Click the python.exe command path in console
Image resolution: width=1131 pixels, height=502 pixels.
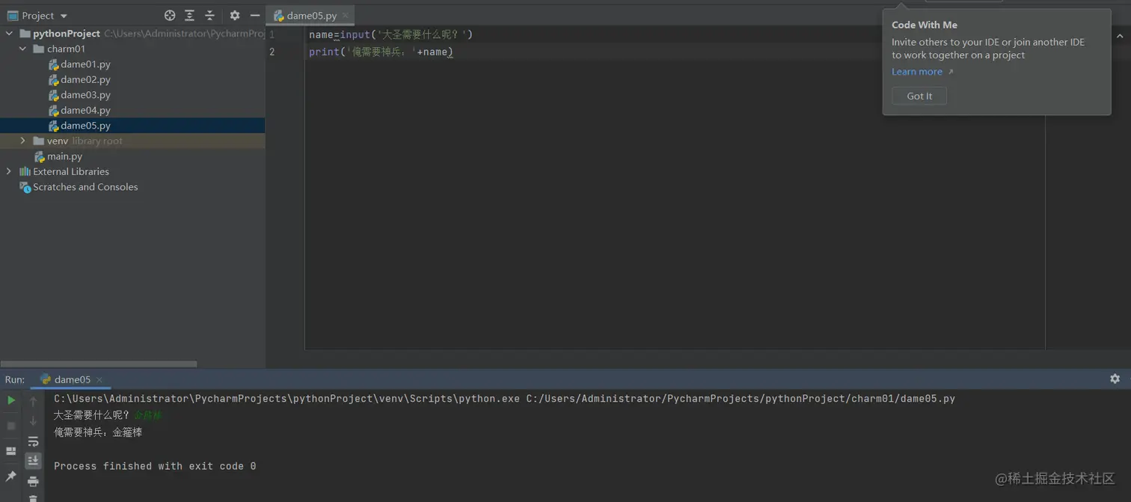[286, 399]
